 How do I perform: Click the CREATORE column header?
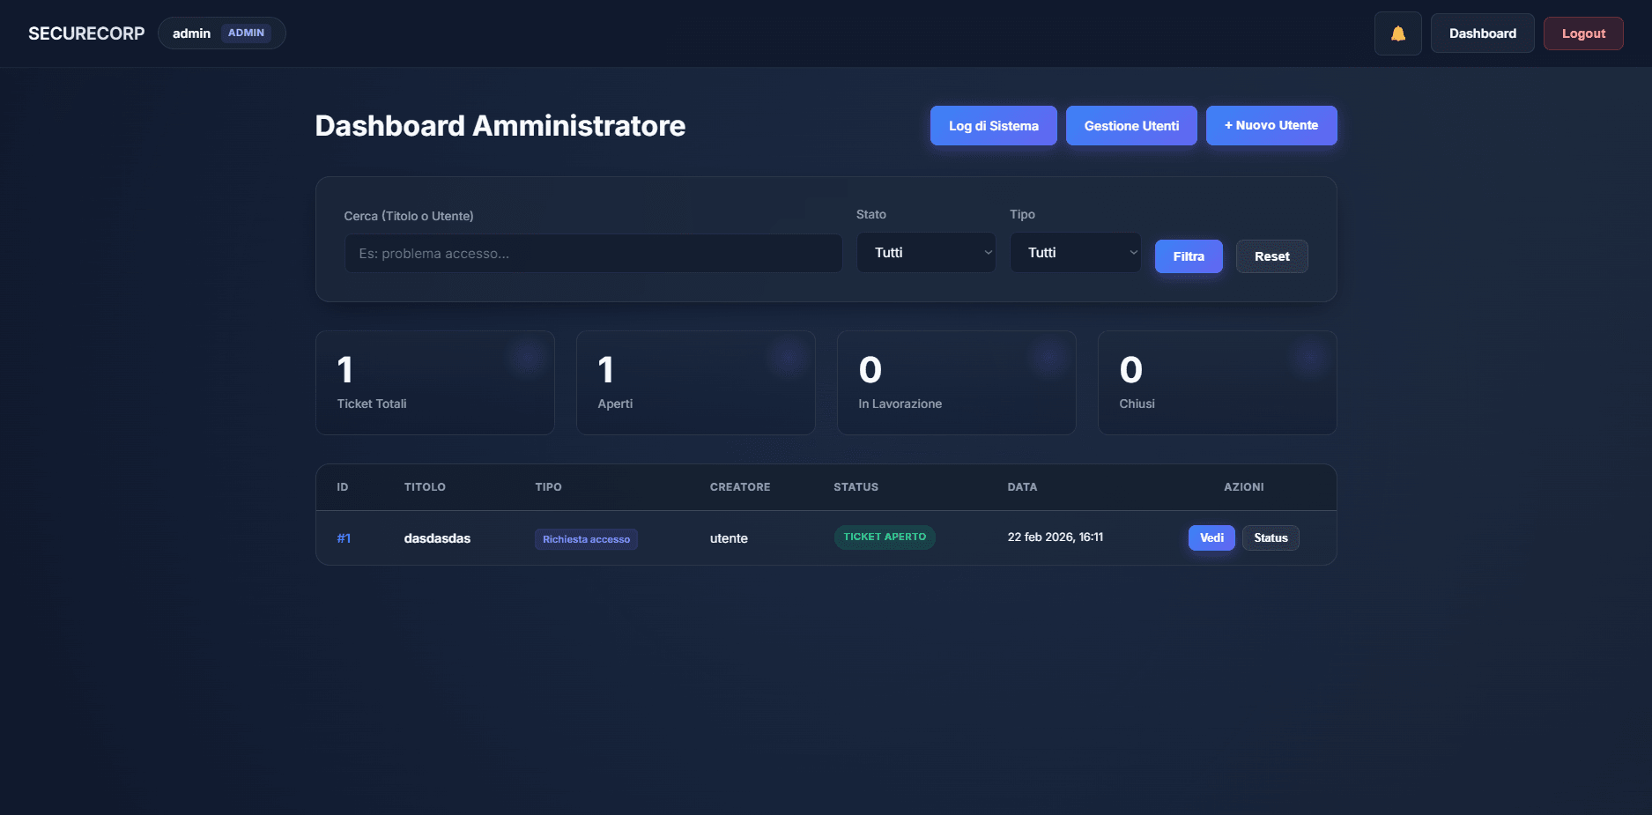coord(740,487)
